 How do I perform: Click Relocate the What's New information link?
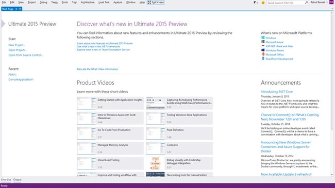coord(97,69)
